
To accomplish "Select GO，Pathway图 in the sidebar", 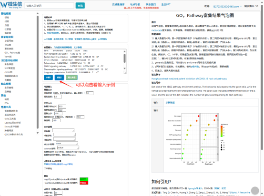I will click(12, 53).
